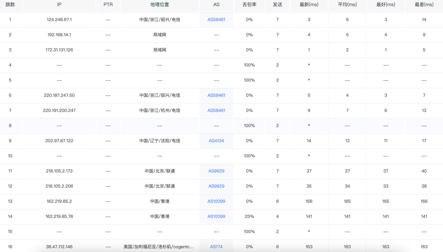
Task: Click the hop 9 IP 202.97.87.122
Action: pos(59,141)
